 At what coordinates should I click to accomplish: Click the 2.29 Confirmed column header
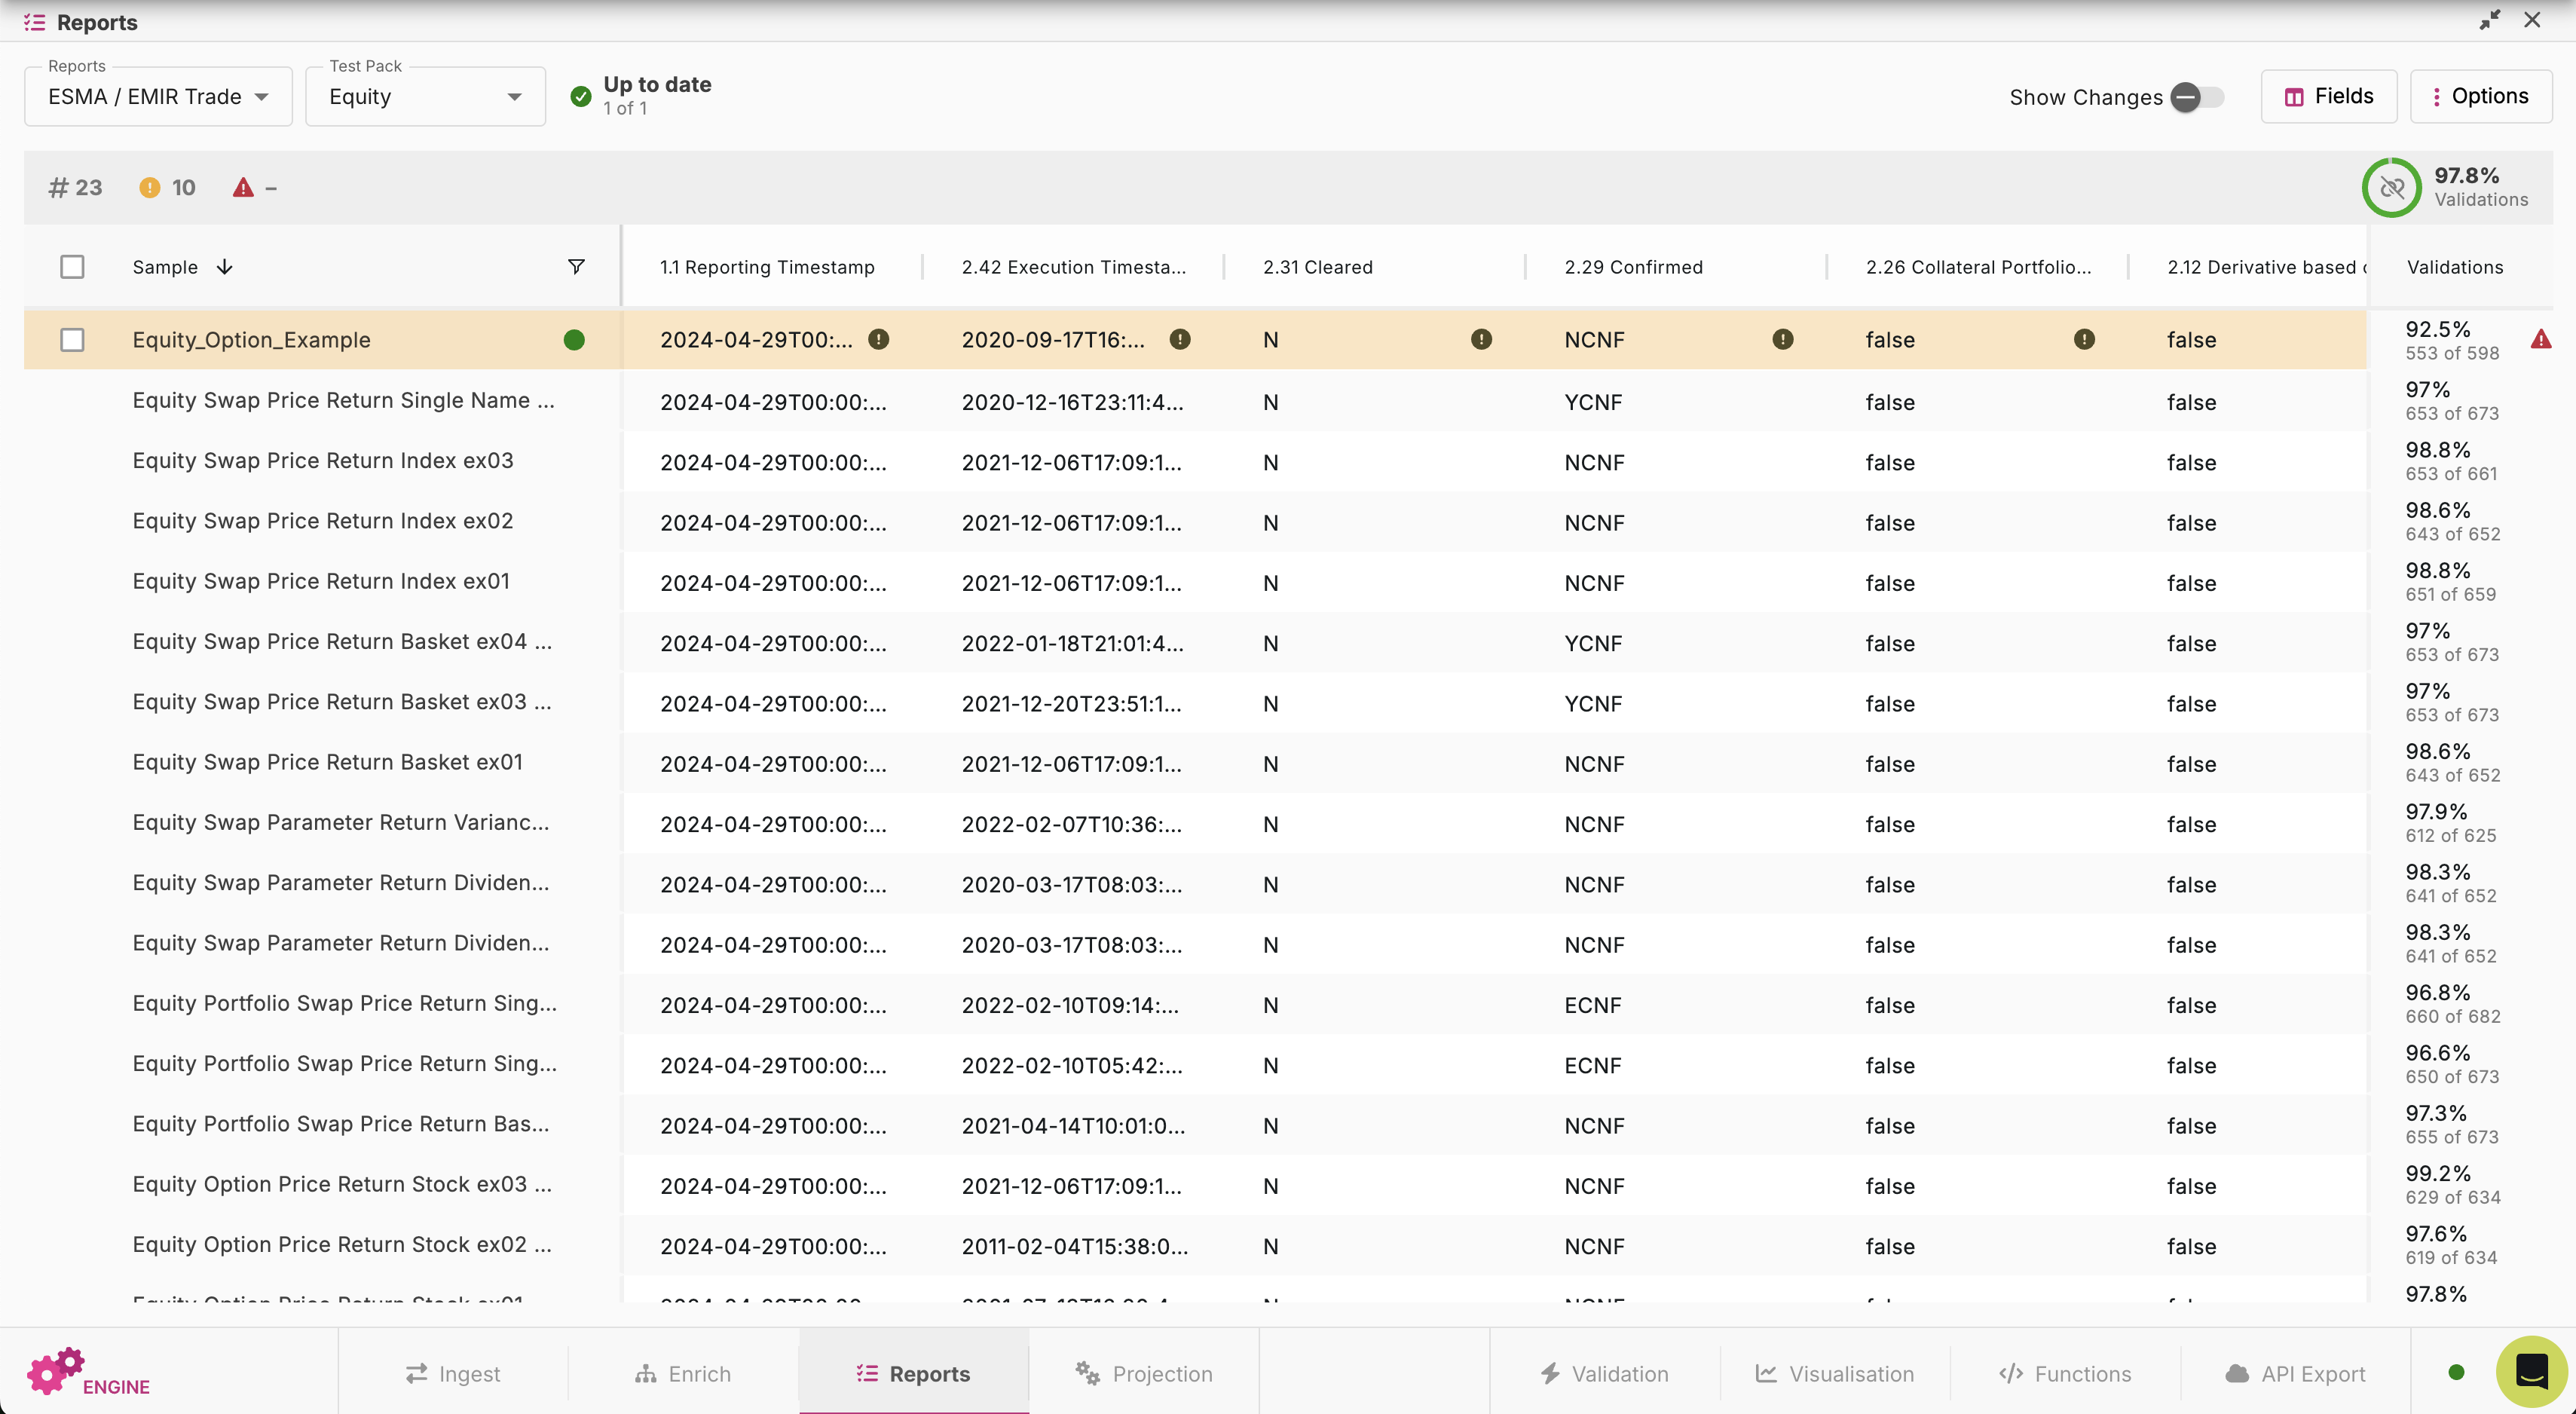click(1634, 267)
